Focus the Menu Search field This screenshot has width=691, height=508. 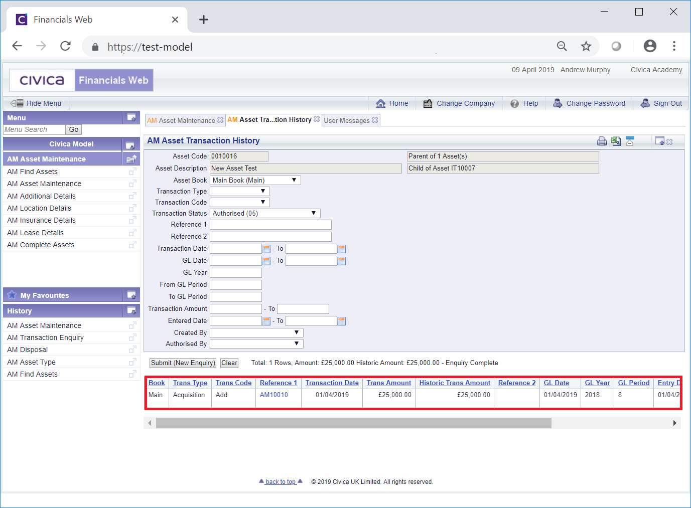point(34,129)
